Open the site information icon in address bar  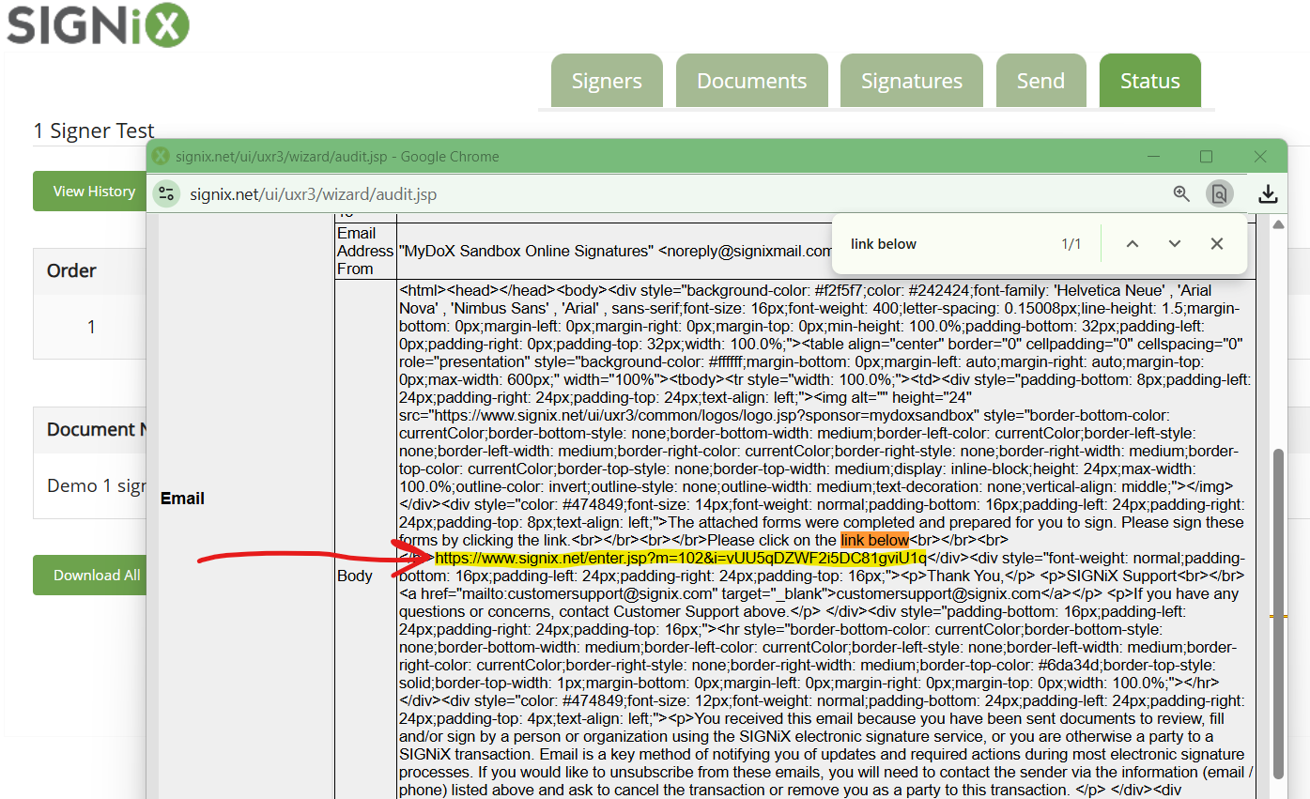(166, 194)
